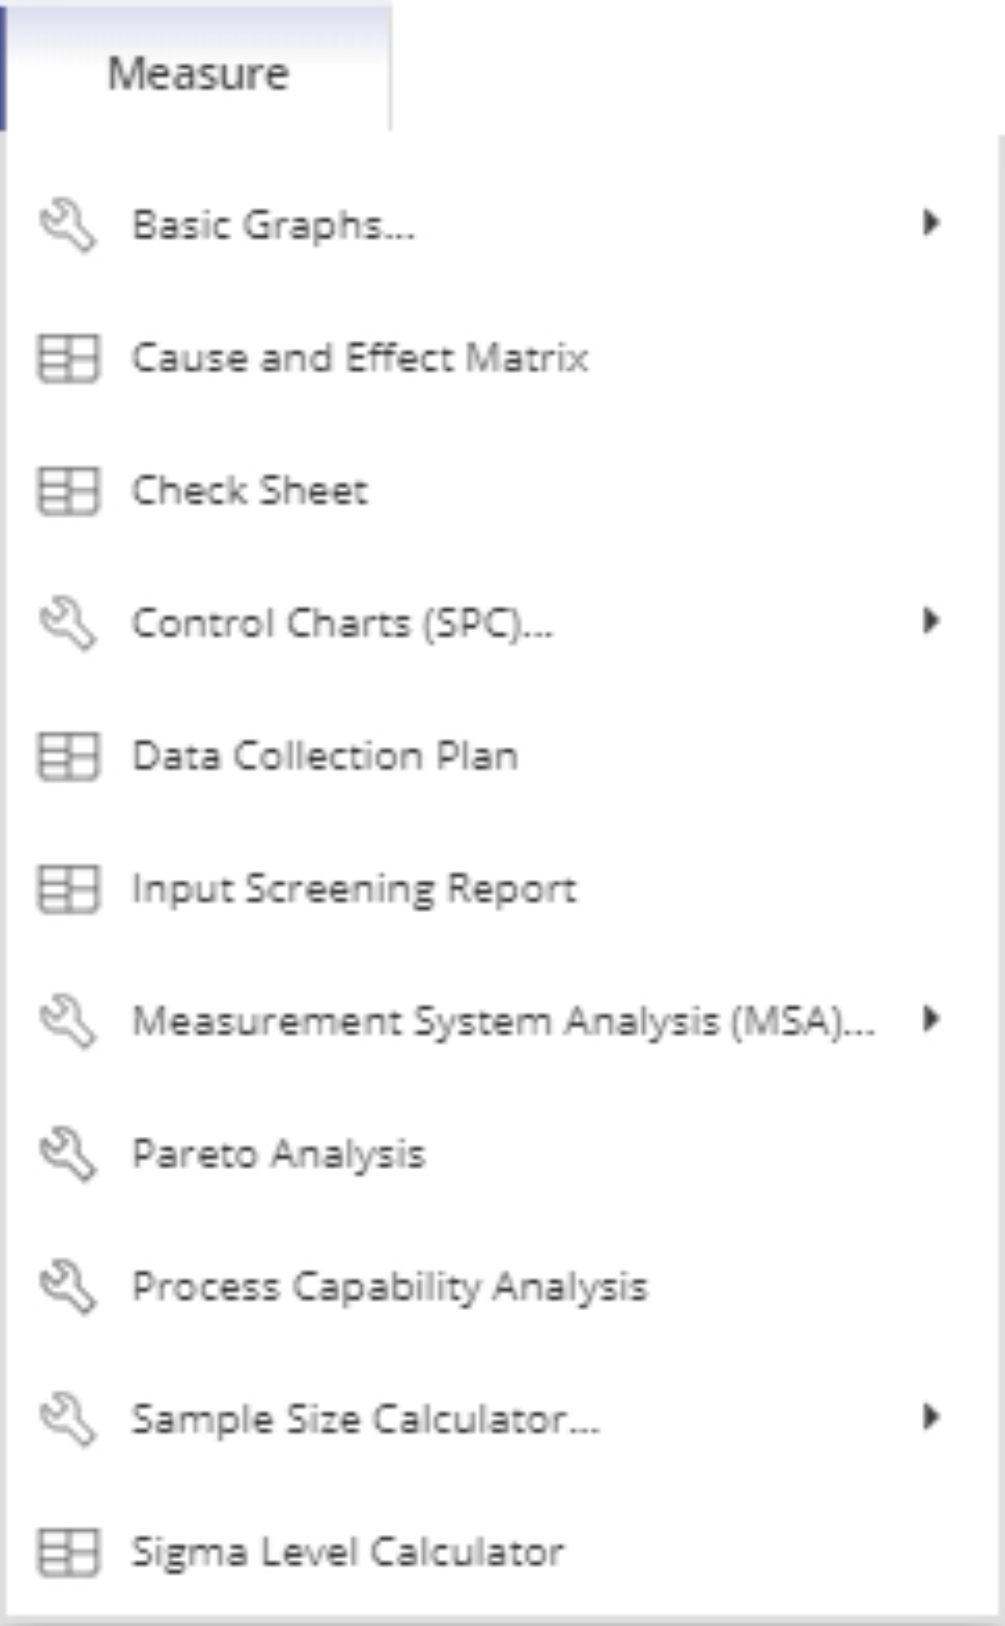Expand the Control Charts (SPC) submenu arrow
Screen dimensions: 1005x1626
coord(931,621)
